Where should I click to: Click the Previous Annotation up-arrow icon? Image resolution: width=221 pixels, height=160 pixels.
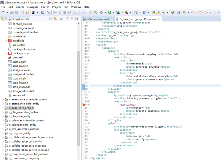pyautogui.click(x=193, y=12)
